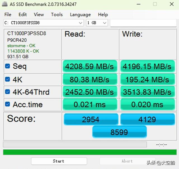Viewport: 179px width, 169px height.
Task: Minimize the AS SSD Benchmark window
Action: tap(138, 4)
